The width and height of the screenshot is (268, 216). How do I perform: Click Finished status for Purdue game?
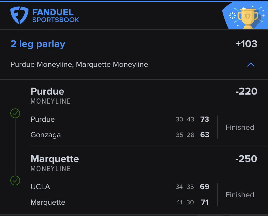[240, 127]
